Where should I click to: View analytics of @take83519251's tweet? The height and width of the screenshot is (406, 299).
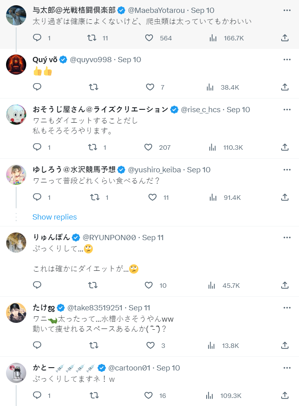(x=211, y=345)
